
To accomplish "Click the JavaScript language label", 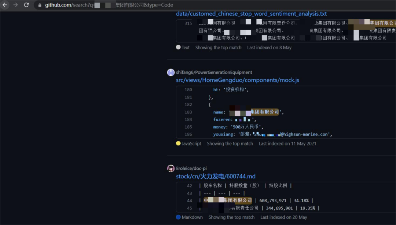I will coord(191,143).
